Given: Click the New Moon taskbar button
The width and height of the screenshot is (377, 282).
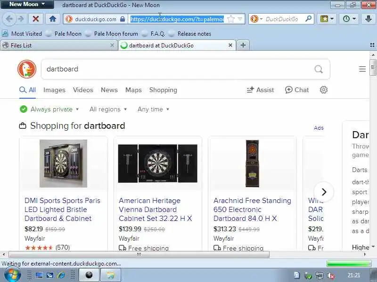Looking at the screenshot, I should tap(89, 275).
